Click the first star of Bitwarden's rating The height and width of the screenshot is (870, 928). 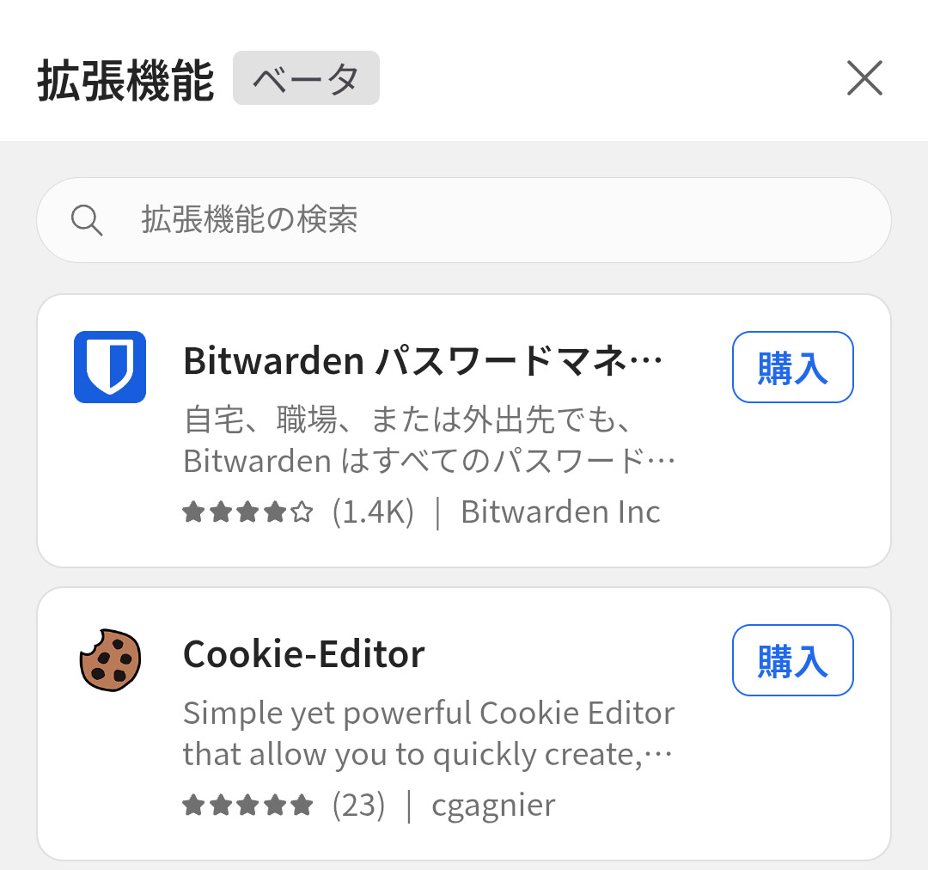coord(191,511)
